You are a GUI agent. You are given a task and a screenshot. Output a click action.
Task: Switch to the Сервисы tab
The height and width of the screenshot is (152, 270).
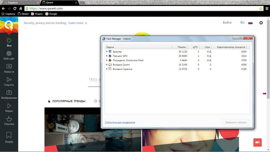pyautogui.click(x=20, y=3)
